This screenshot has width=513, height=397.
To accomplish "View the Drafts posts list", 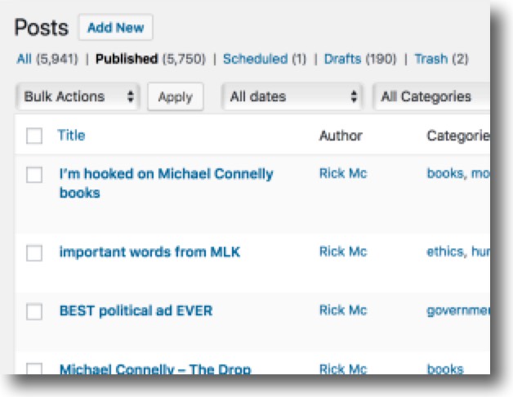I will (343, 59).
